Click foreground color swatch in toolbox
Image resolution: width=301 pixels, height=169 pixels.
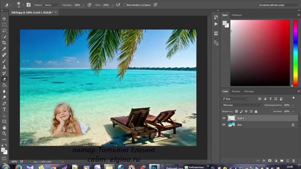pos(3,150)
